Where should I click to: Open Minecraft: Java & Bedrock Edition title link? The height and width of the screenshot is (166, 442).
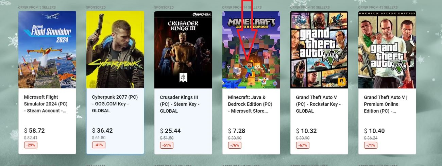tap(250, 104)
